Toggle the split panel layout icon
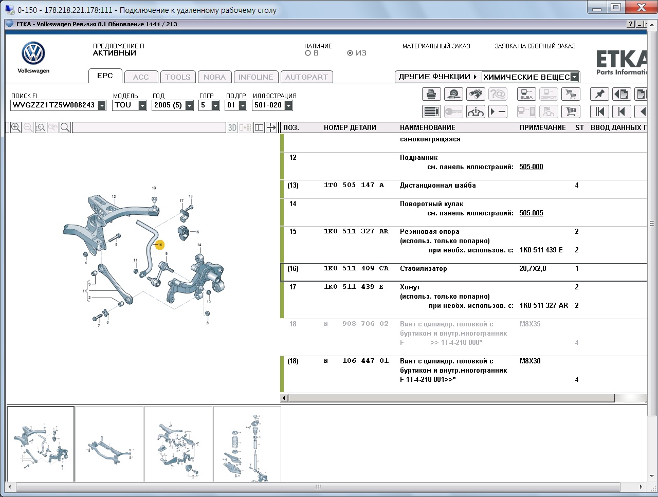 tap(259, 127)
